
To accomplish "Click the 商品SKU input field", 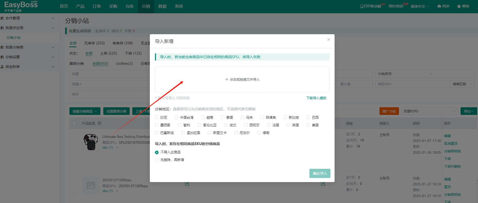I will pos(413,84).
